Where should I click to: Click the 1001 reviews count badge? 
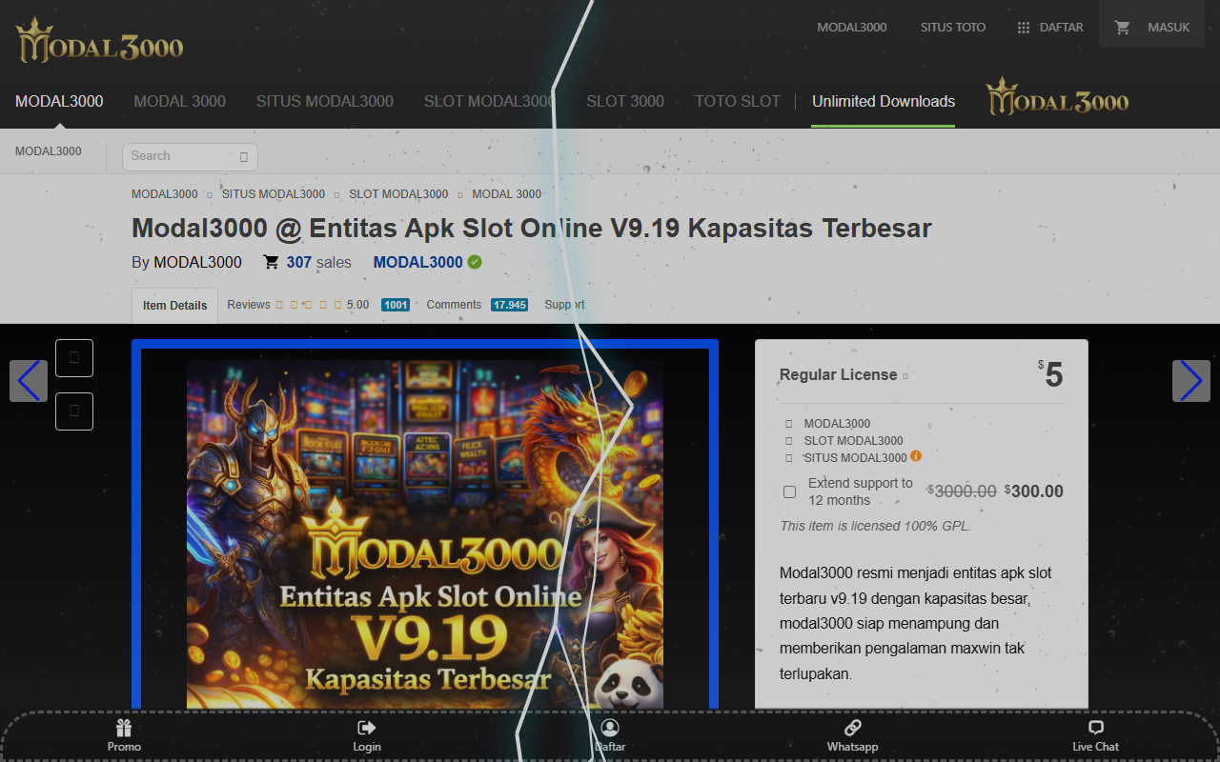point(396,305)
